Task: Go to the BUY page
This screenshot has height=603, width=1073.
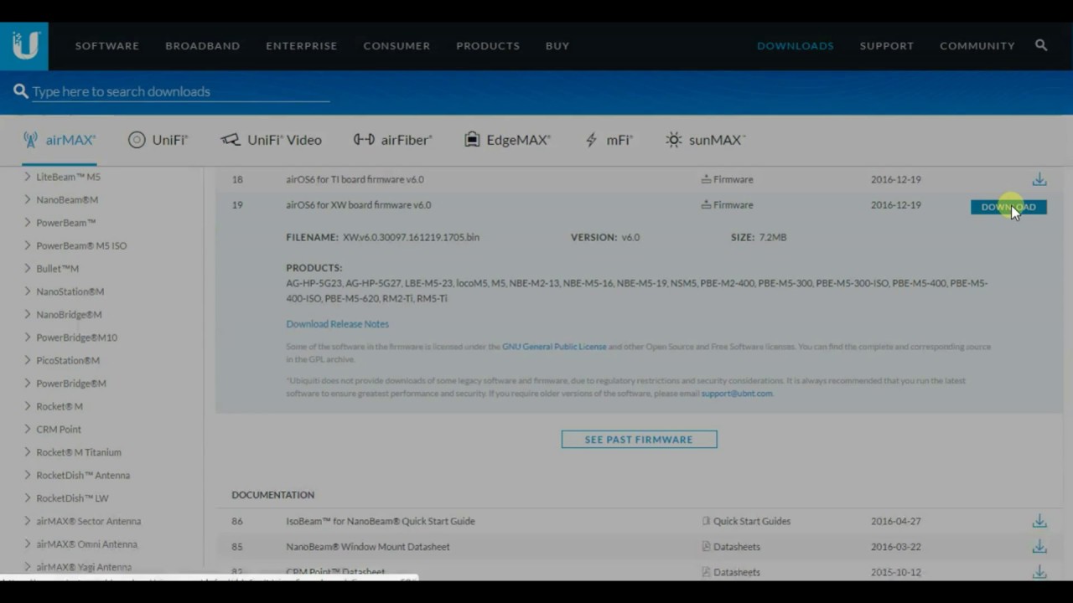Action: [x=557, y=45]
